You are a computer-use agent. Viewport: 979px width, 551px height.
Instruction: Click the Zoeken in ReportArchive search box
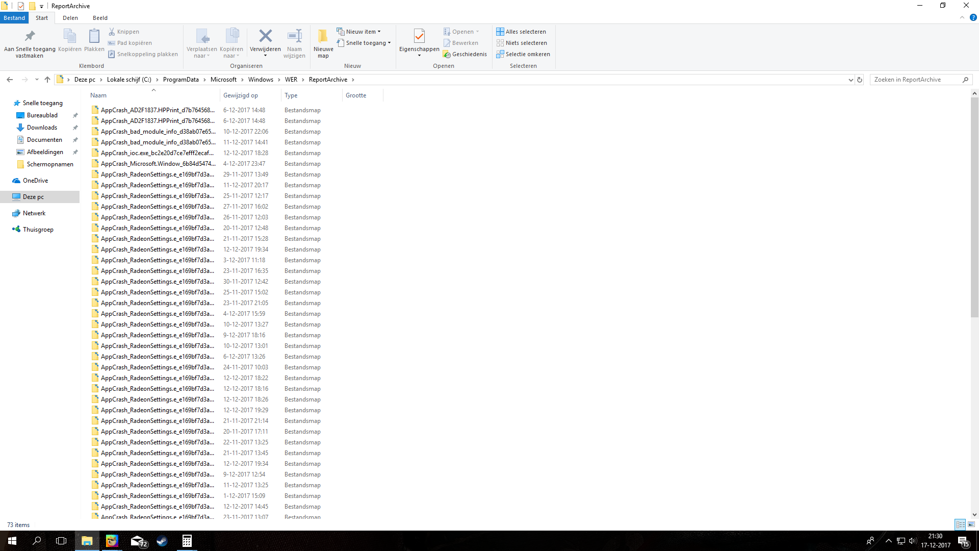click(x=916, y=80)
